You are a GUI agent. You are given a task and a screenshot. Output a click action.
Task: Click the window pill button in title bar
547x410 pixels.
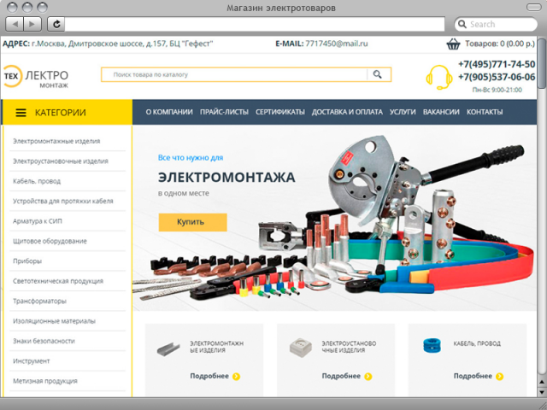point(533,8)
